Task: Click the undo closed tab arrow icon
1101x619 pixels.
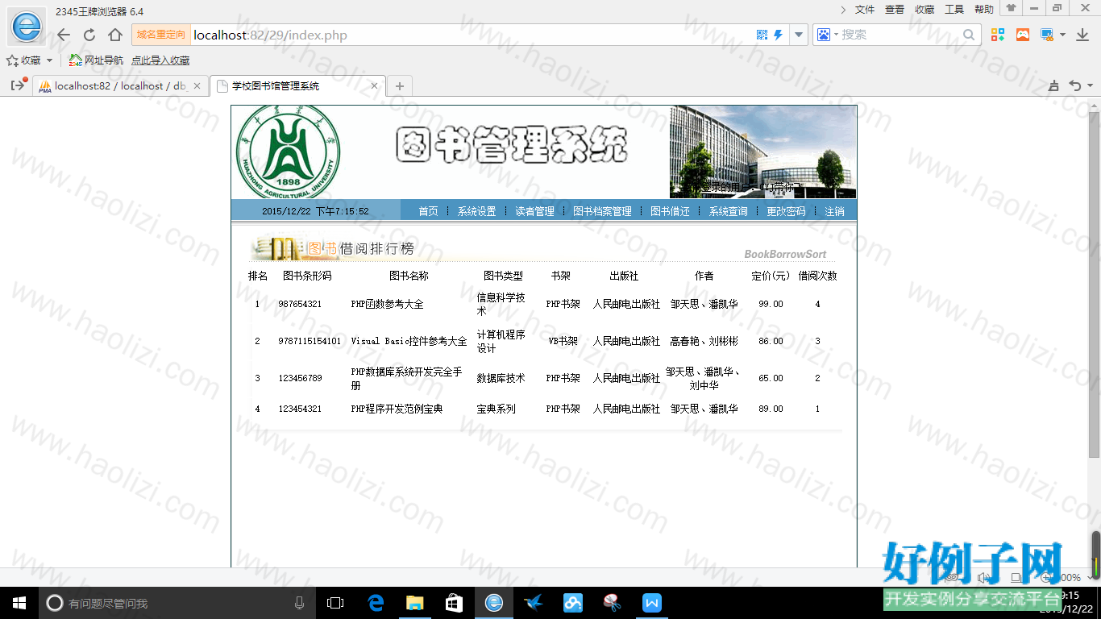Action: [1074, 85]
